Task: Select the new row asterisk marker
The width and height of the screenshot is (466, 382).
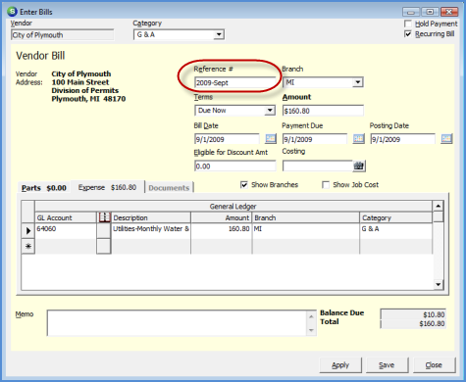Action: point(28,246)
